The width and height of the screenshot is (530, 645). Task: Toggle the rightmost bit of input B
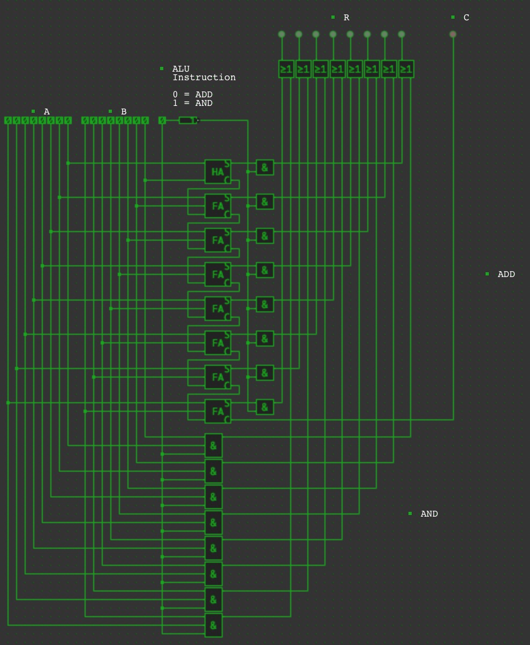coord(145,120)
